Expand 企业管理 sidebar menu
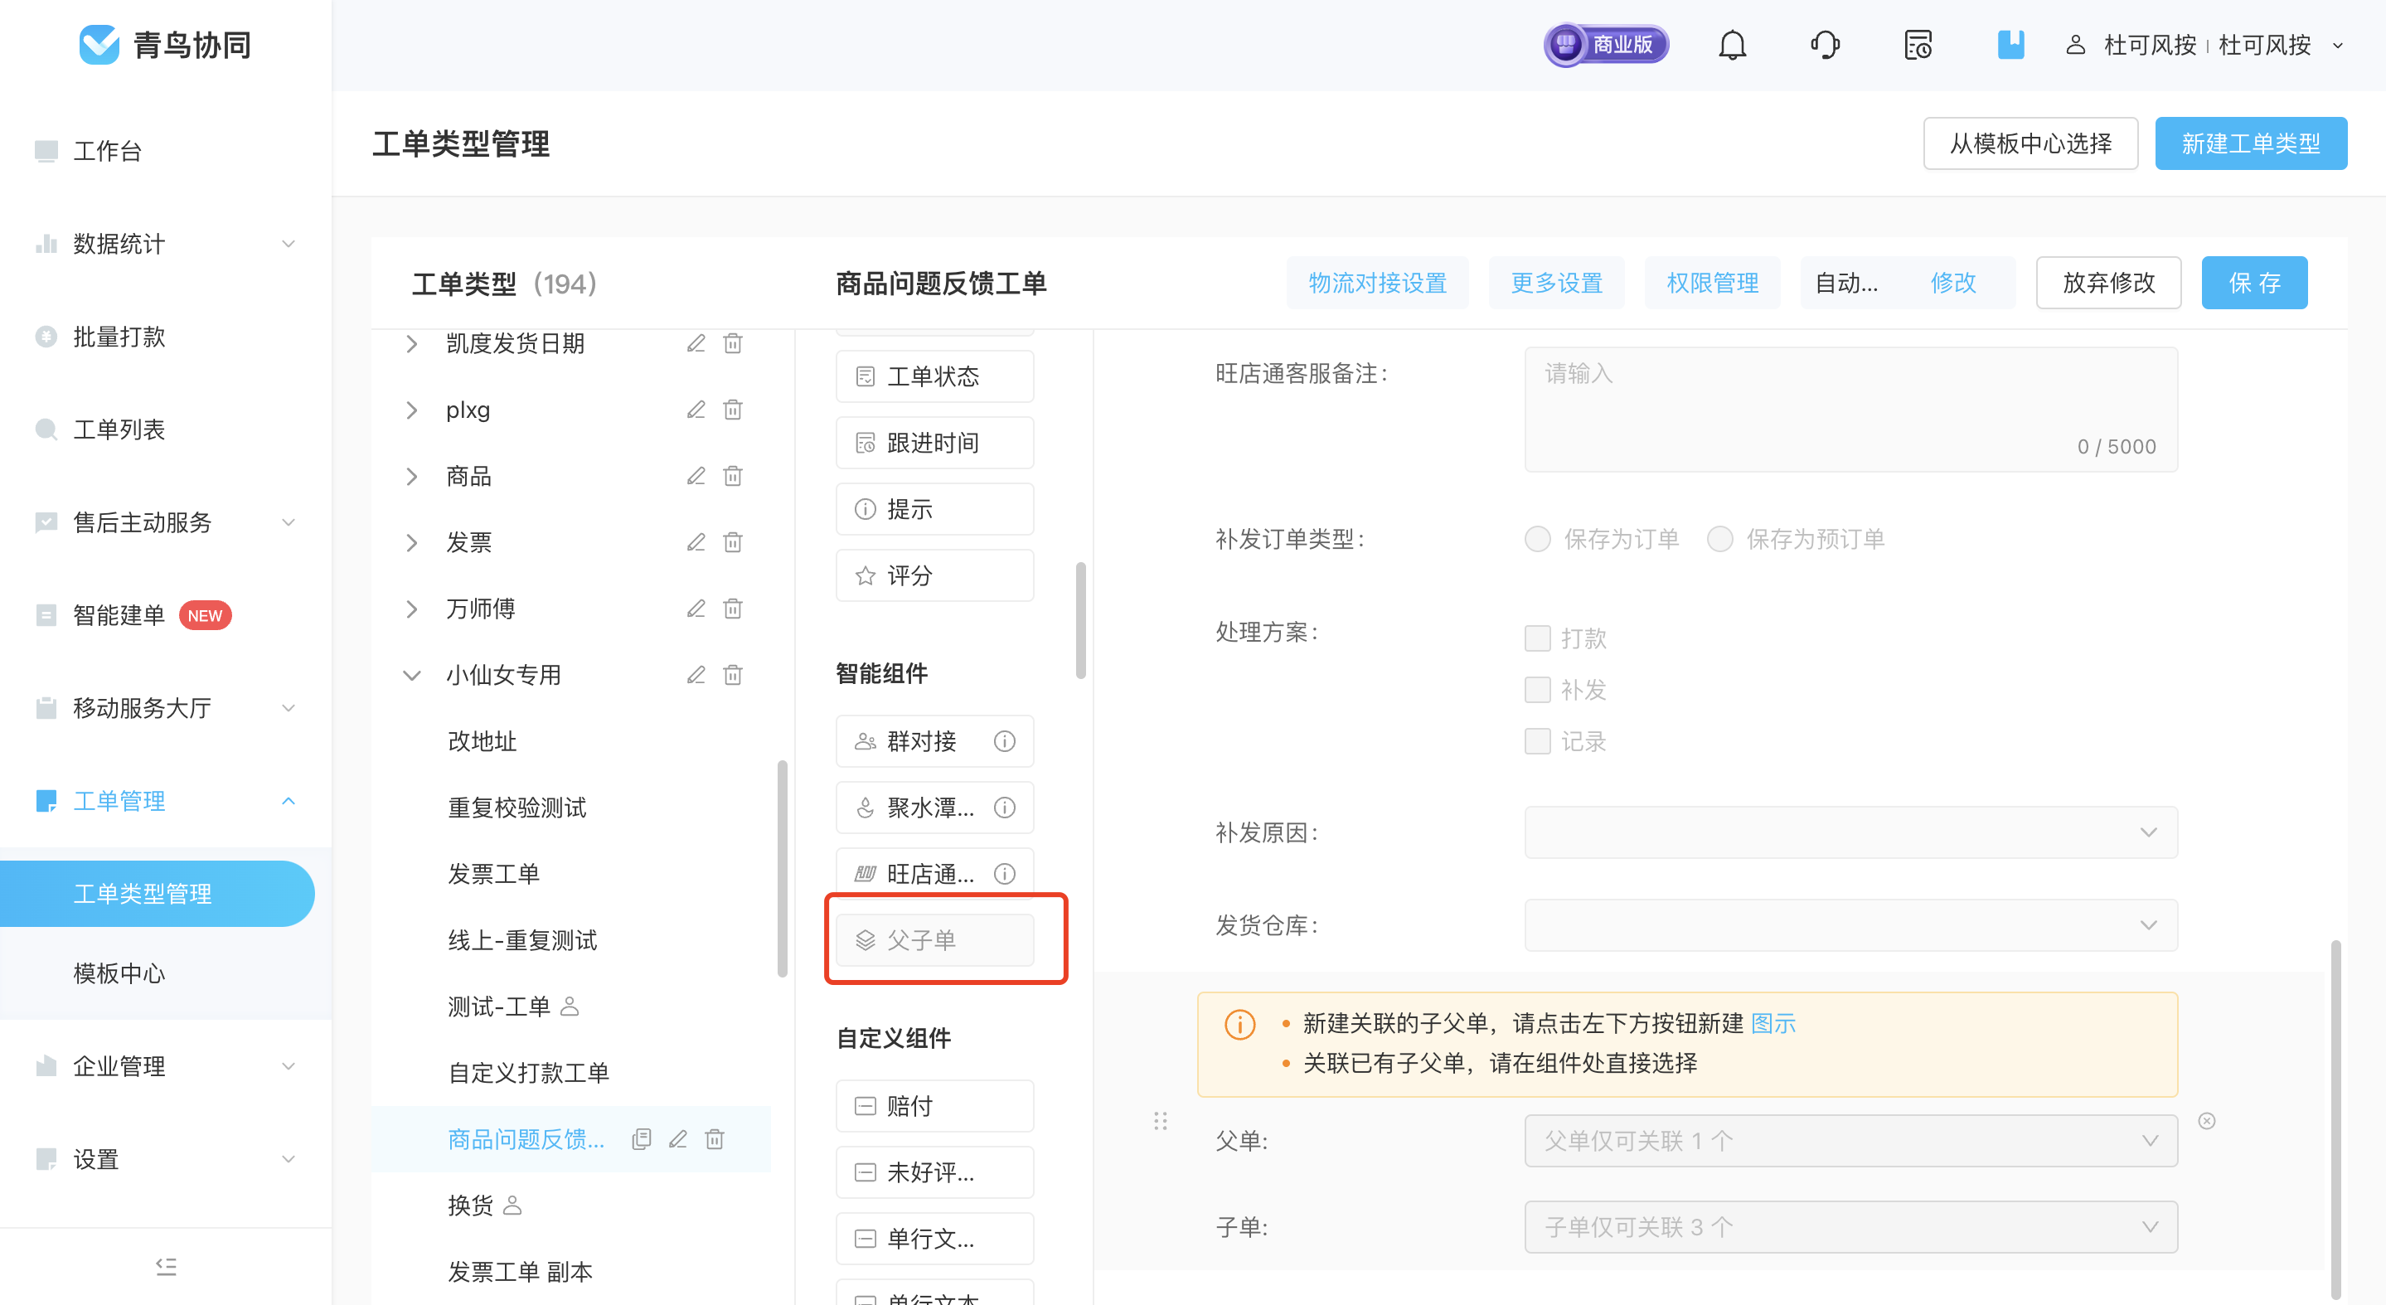This screenshot has width=2386, height=1305. click(x=167, y=1066)
